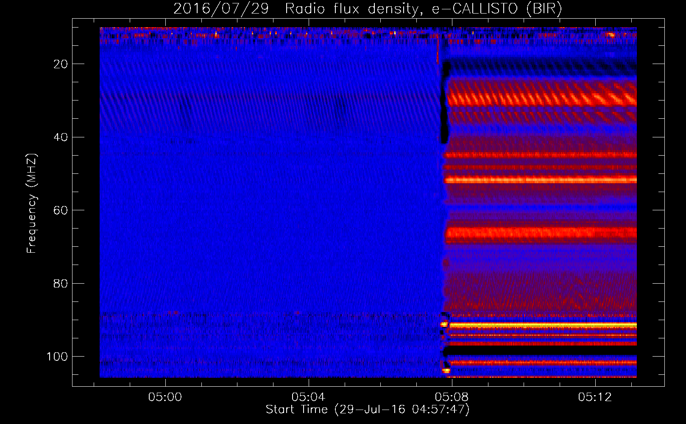686x424 pixels.
Task: Click the wide red band near 66 MHz
Action: coord(541,233)
